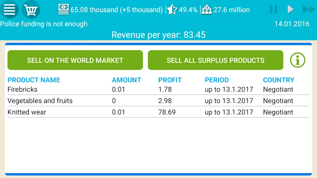Fast forward the game speed
The height and width of the screenshot is (178, 317).
pos(309,9)
